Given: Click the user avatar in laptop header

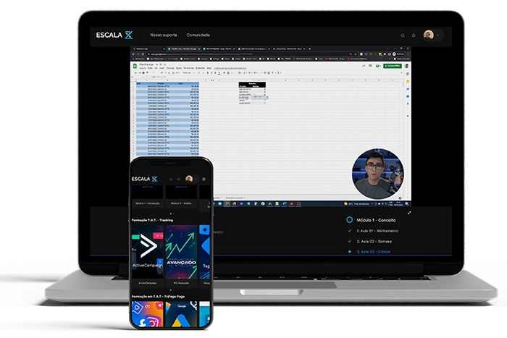Looking at the screenshot, I should (x=428, y=35).
